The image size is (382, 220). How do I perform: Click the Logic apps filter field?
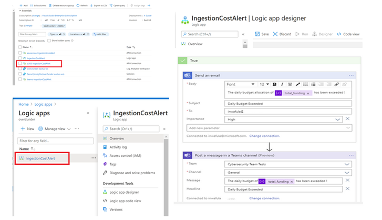[x=55, y=141]
